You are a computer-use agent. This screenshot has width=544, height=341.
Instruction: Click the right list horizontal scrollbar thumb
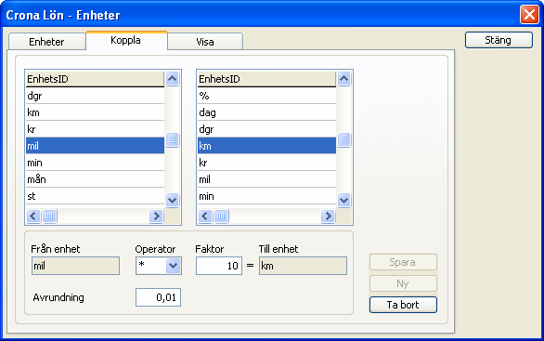click(x=221, y=216)
